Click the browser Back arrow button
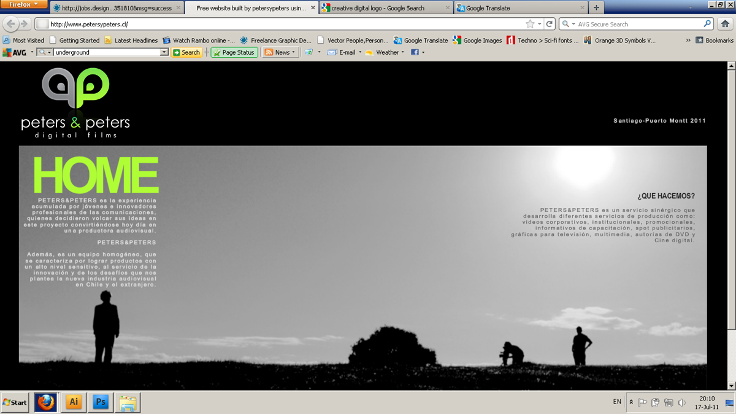Viewport: 736px width, 414px height. 11,24
